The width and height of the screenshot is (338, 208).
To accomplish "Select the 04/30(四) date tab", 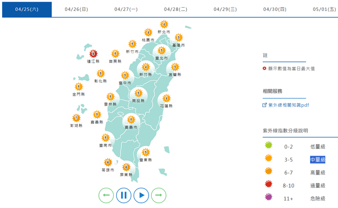I will pyautogui.click(x=274, y=9).
